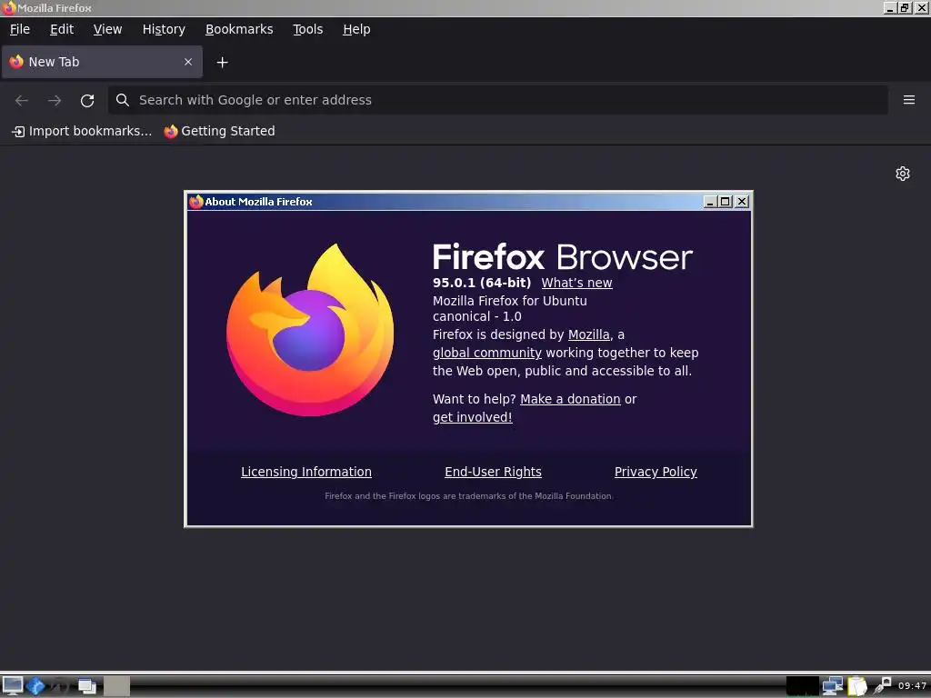
Task: Click the Make a donation link
Action: [570, 400]
